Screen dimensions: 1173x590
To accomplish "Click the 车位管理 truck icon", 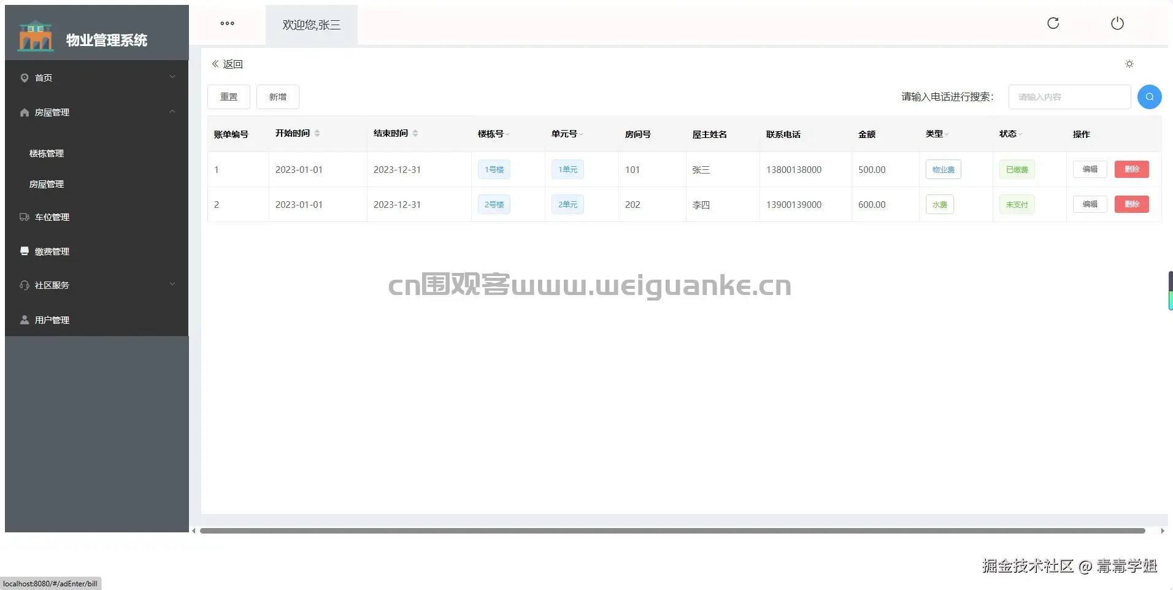I will (x=25, y=217).
